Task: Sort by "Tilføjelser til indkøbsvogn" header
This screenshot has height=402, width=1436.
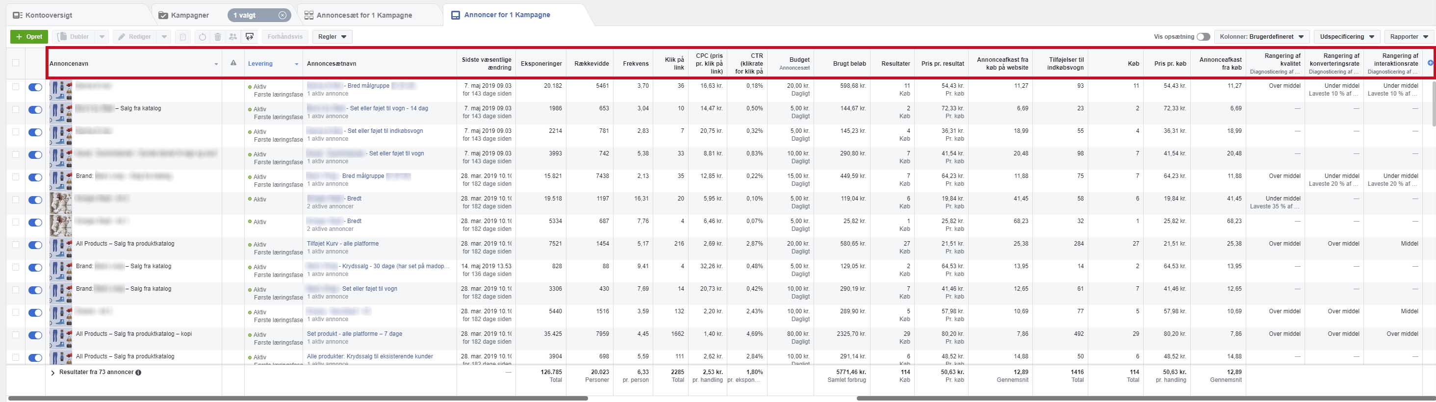Action: 1066,64
